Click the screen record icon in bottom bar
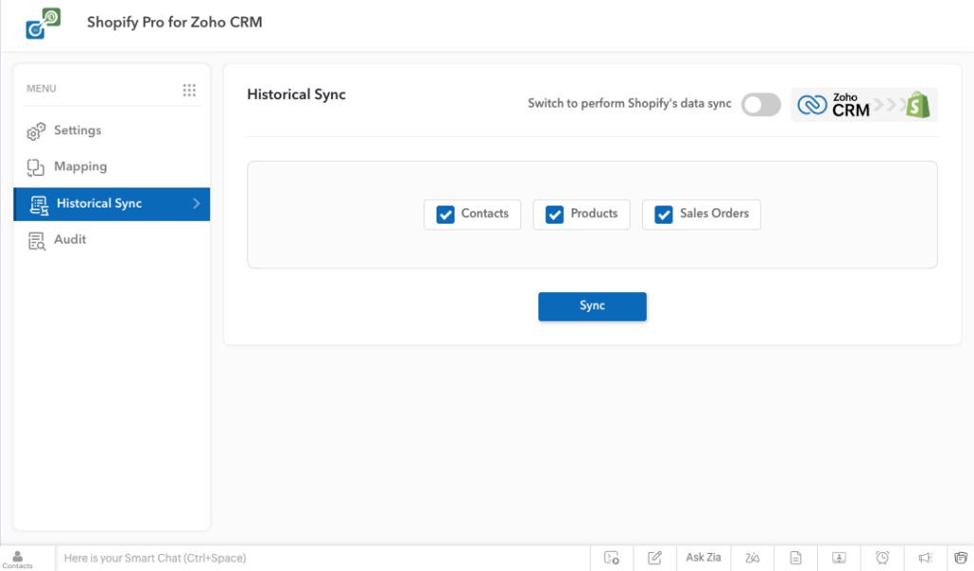The width and height of the screenshot is (974, 571). tap(612, 558)
